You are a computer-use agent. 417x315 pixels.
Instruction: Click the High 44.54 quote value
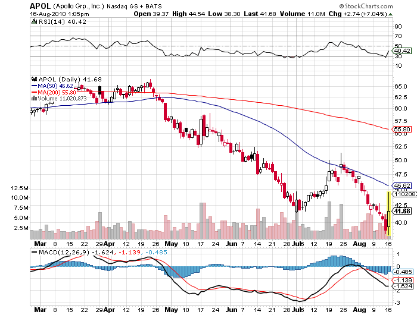(x=189, y=14)
